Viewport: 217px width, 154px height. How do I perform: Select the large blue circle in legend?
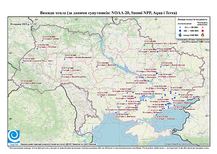(180, 31)
